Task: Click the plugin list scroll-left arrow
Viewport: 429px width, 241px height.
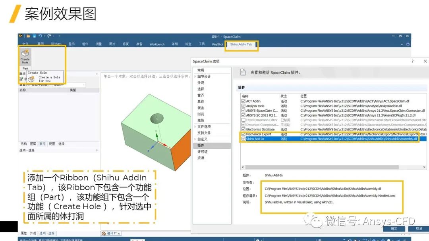Action: (243, 167)
